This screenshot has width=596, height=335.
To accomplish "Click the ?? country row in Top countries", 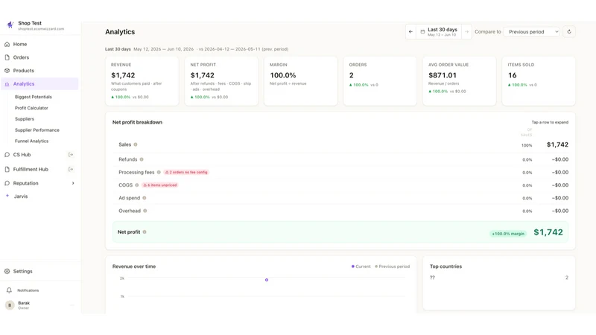I will [x=499, y=278].
